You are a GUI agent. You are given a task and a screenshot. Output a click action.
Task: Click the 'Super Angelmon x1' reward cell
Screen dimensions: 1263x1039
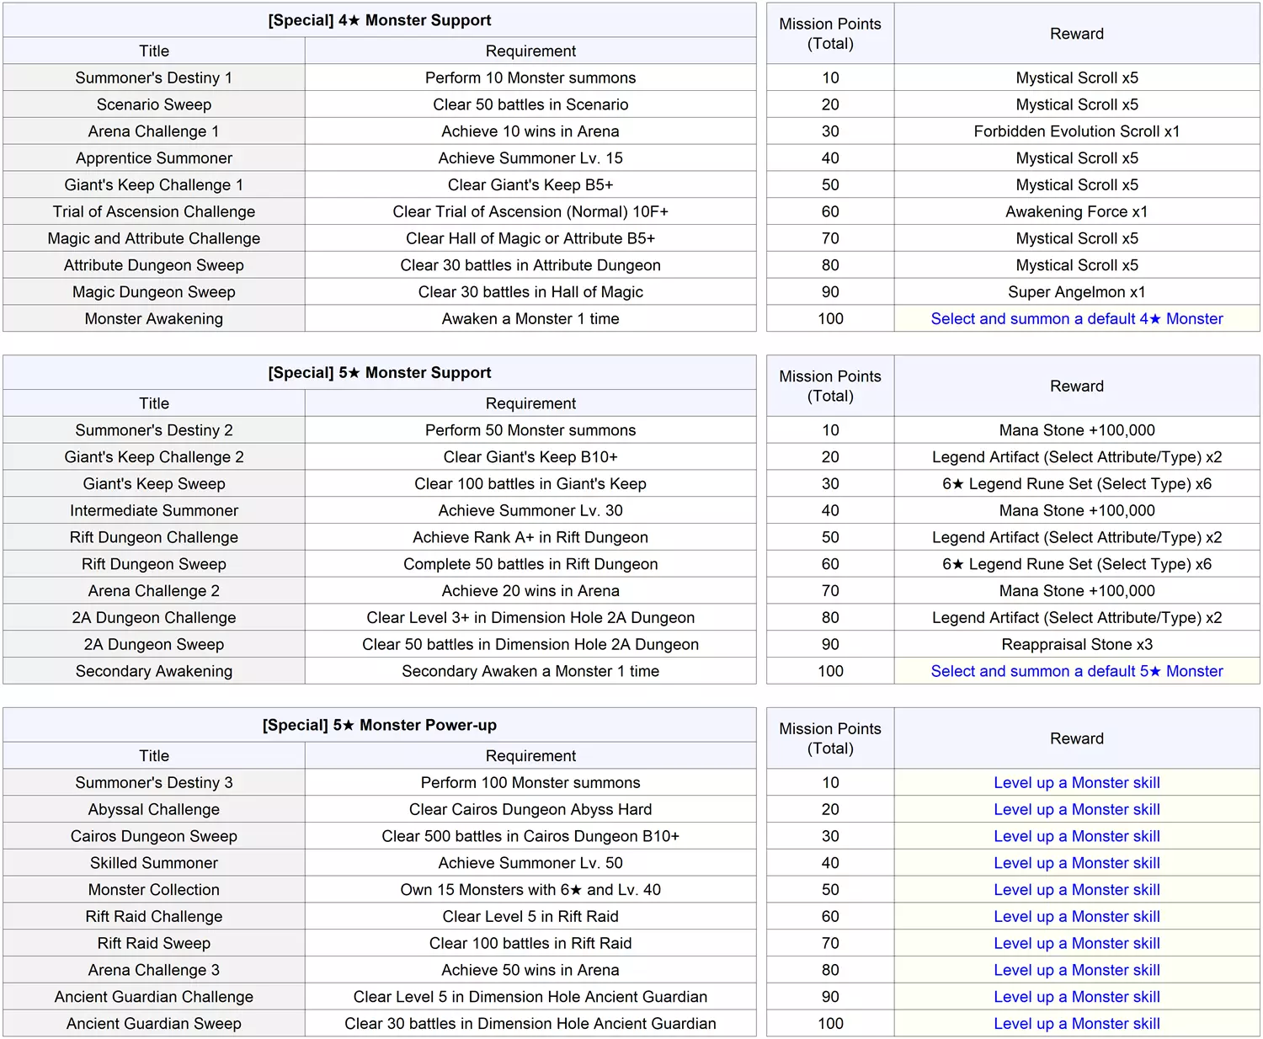(1076, 292)
